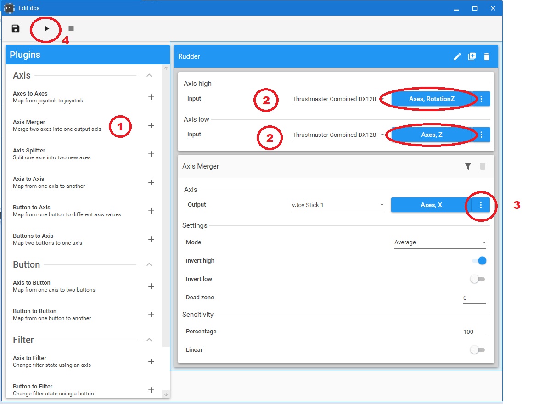This screenshot has width=545, height=416.
Task: Duplicate the Rudder mapping
Action: pyautogui.click(x=472, y=56)
